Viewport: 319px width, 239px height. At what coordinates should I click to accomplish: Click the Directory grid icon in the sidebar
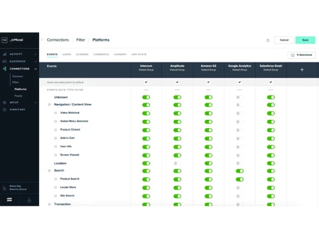click(4, 110)
